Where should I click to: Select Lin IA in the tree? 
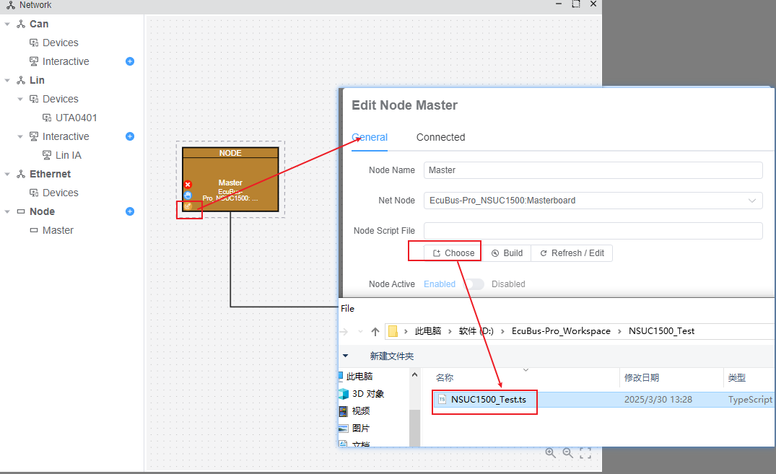(x=69, y=155)
